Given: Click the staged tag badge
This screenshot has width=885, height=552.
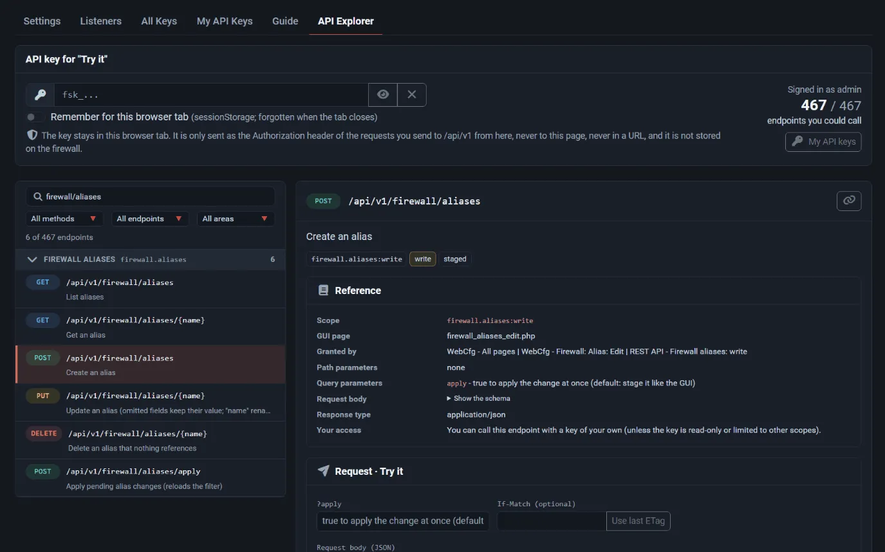Looking at the screenshot, I should point(455,259).
